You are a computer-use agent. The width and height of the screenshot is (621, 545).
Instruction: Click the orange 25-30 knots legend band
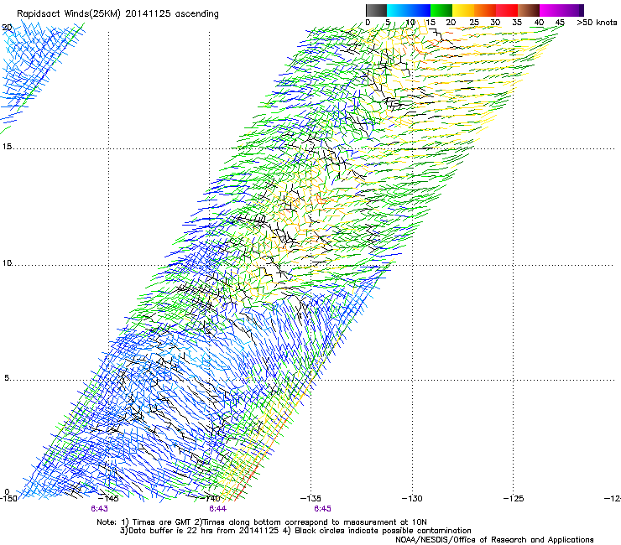[485, 10]
